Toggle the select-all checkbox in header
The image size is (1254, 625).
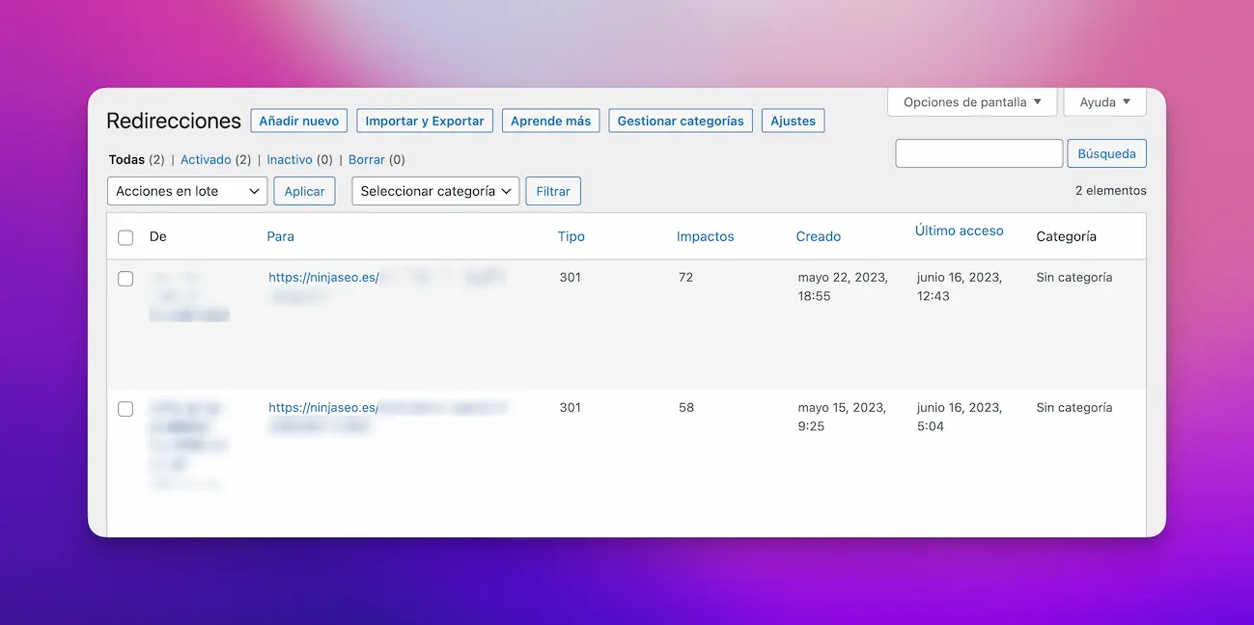[x=125, y=237]
